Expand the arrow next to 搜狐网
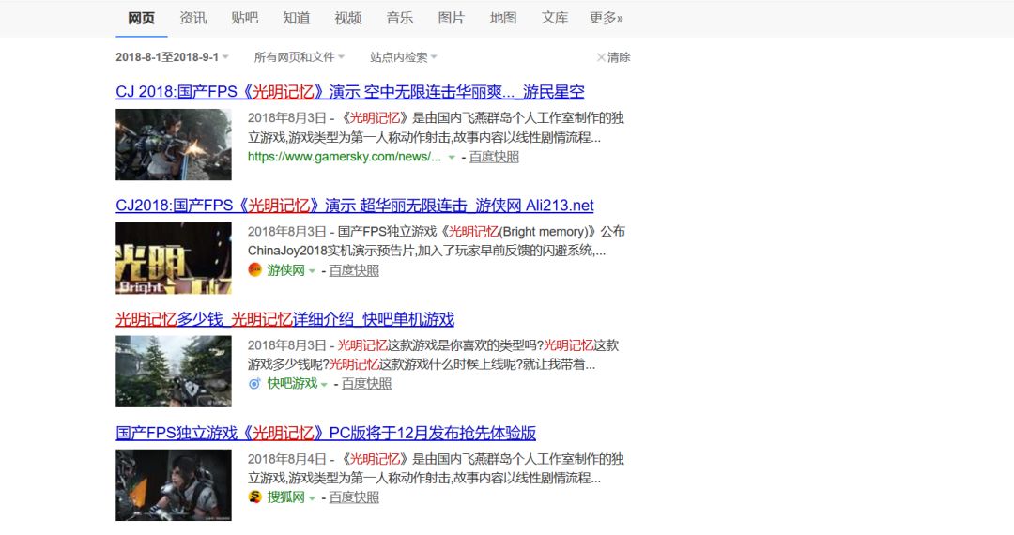This screenshot has width=1014, height=535. 312,497
